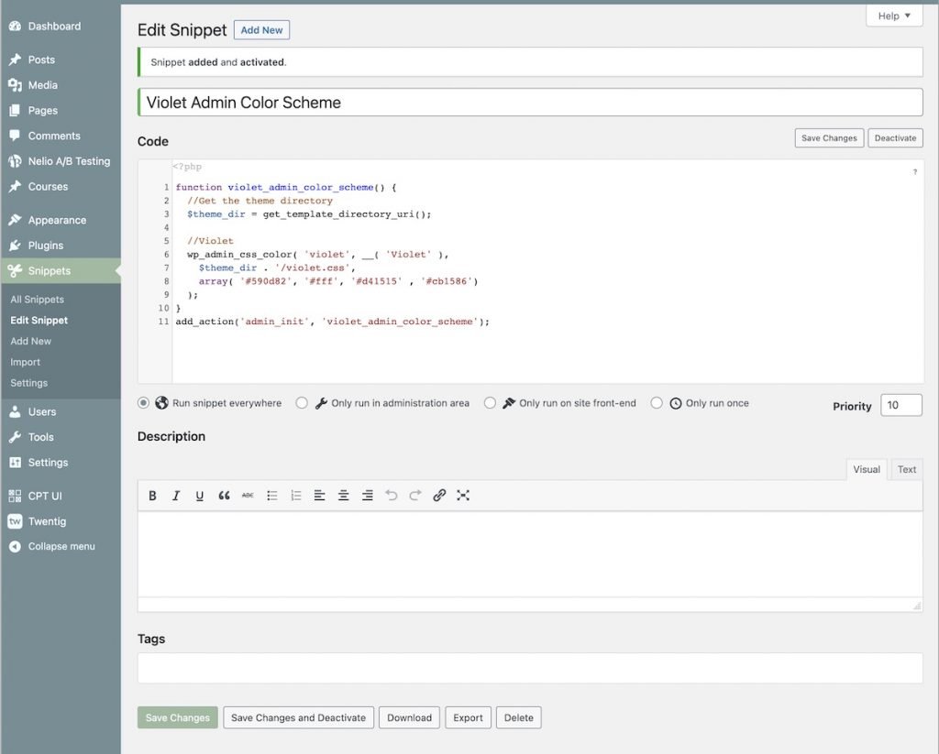Apply strikethrough in description toolbar

[248, 496]
